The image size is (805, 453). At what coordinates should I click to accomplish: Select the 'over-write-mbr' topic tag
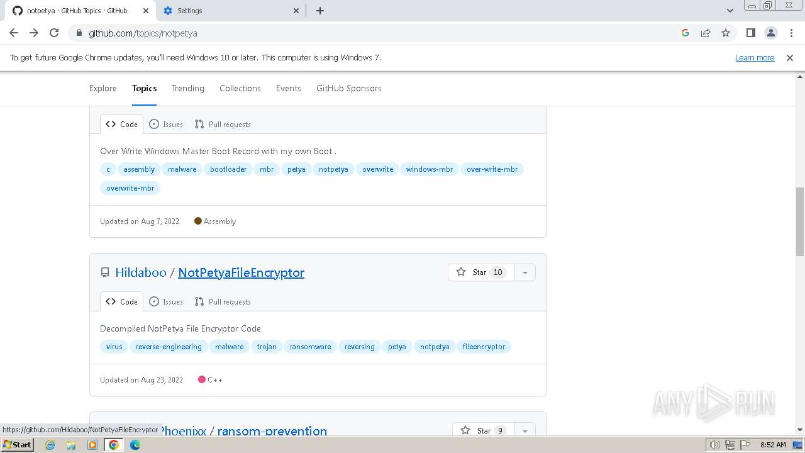click(492, 169)
